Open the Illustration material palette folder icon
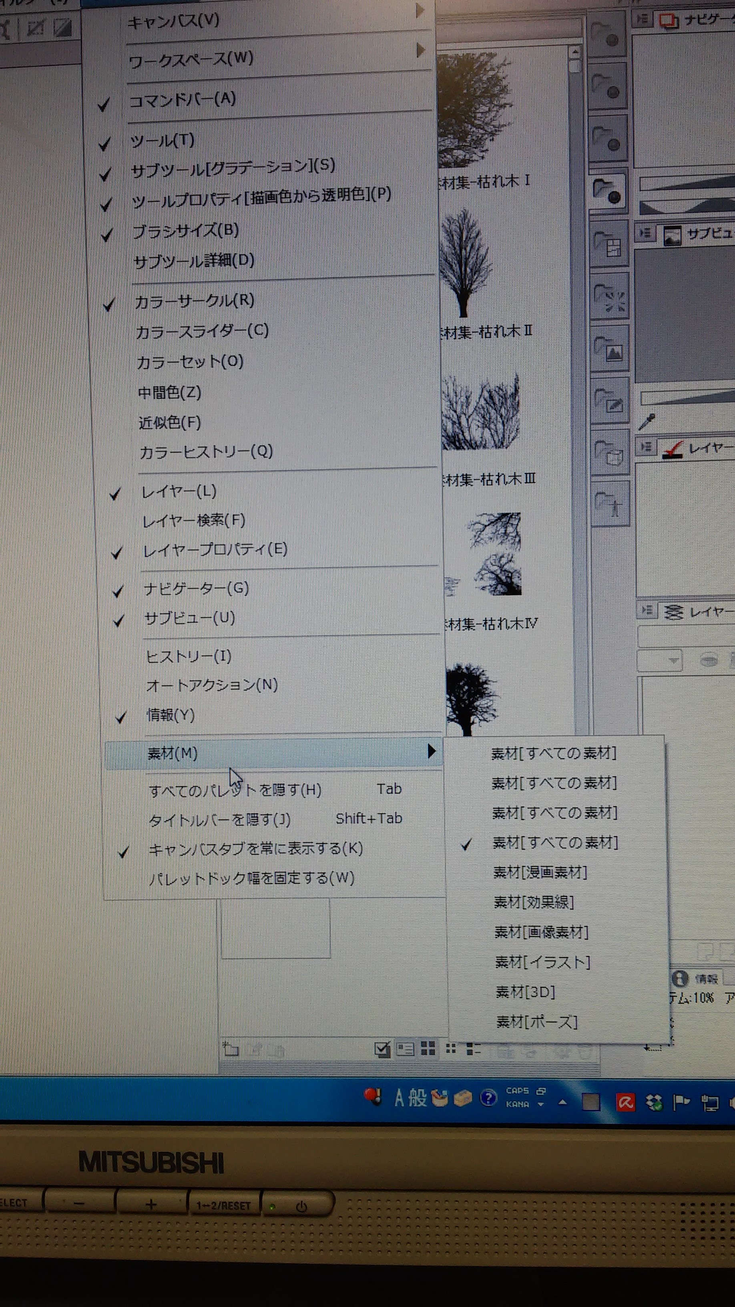 pos(611,401)
